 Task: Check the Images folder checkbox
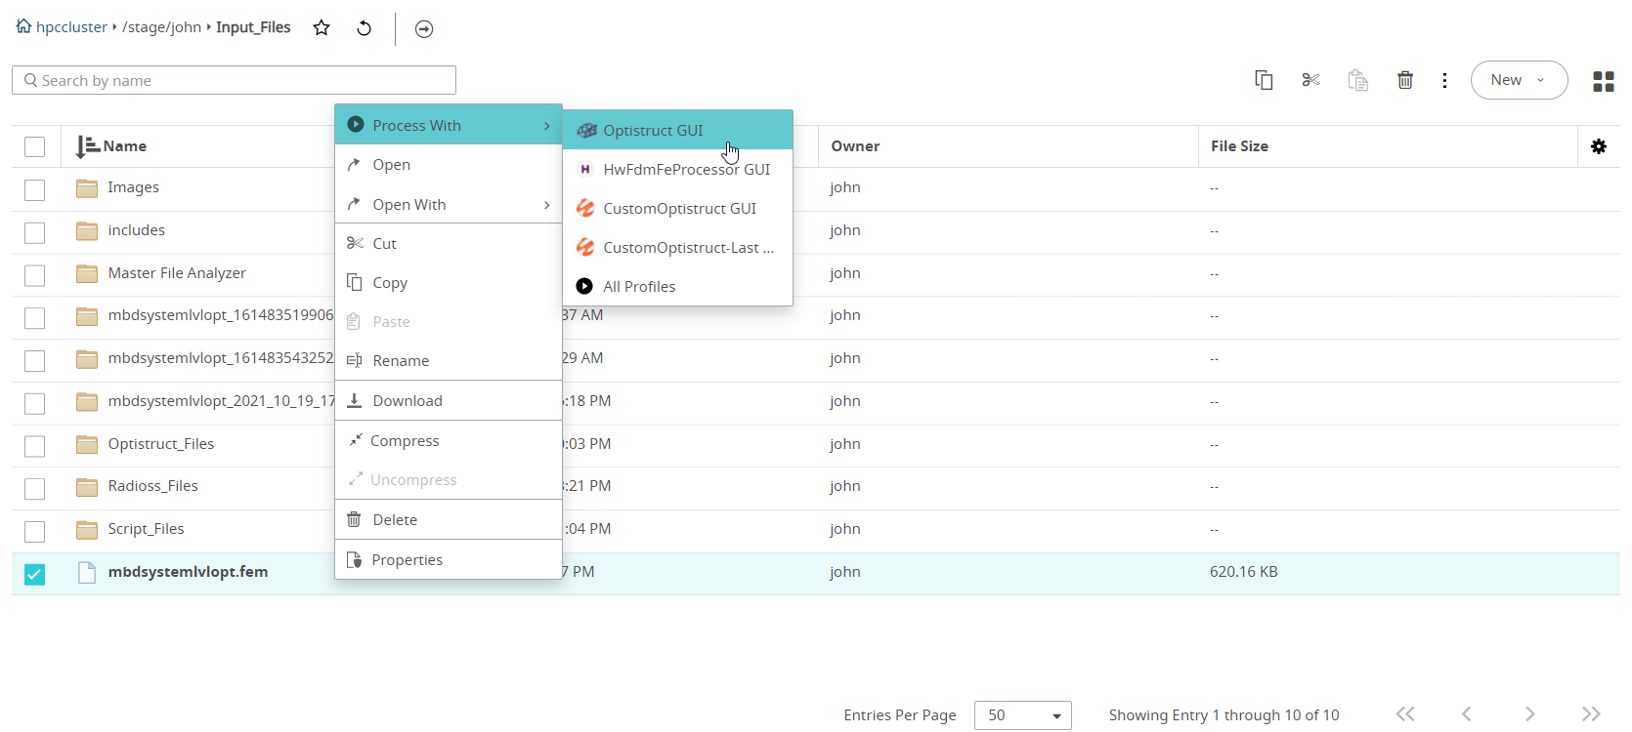click(x=34, y=189)
